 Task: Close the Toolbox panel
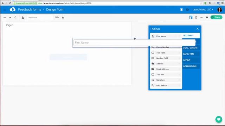tap(198, 29)
